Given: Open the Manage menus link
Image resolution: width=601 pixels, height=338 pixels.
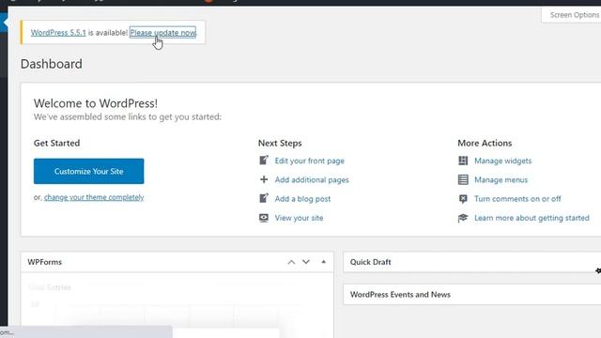Looking at the screenshot, I should 501,179.
